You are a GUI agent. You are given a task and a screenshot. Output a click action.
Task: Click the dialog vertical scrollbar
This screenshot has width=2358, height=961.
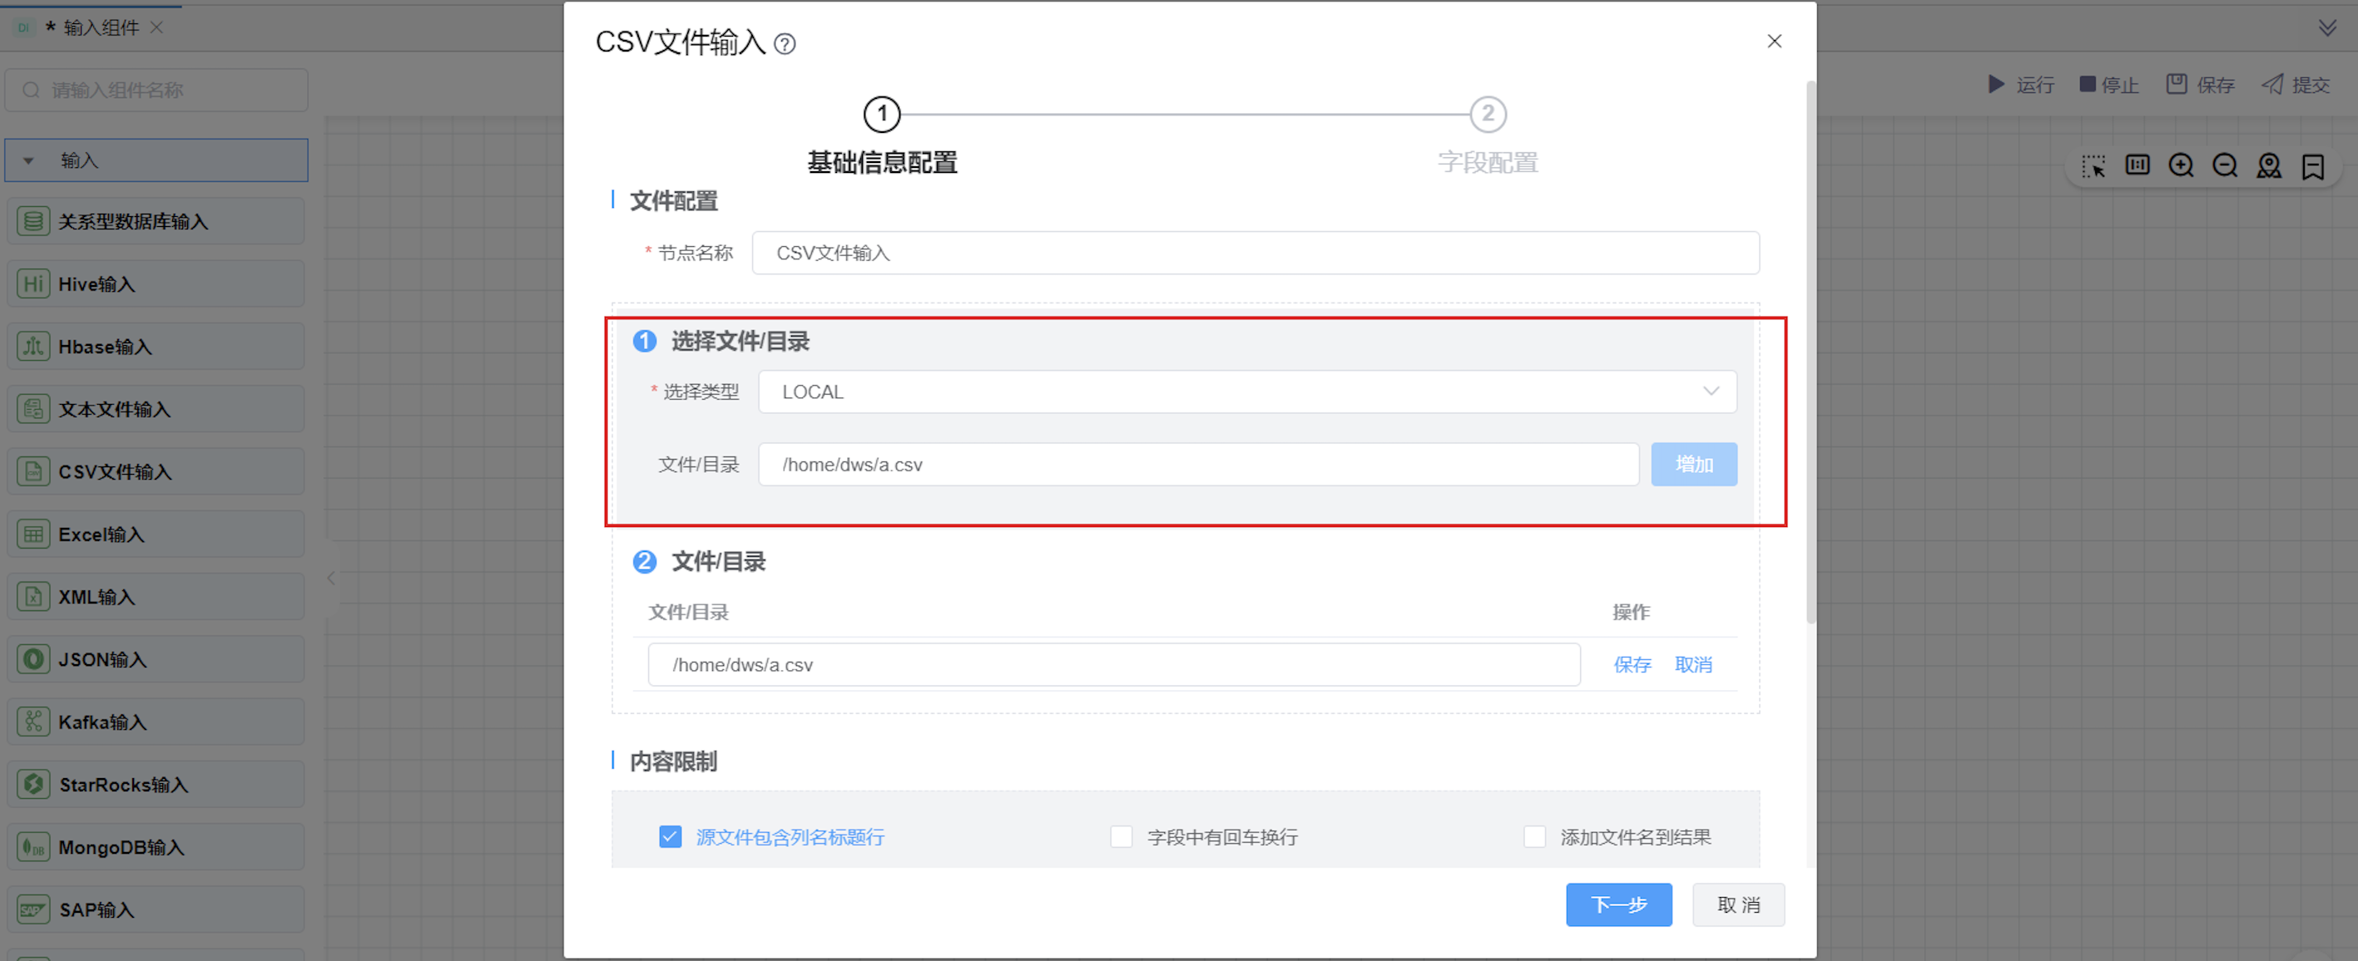[x=1810, y=352]
